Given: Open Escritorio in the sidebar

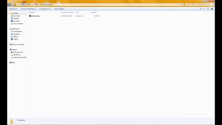Looking at the screenshot, I should (16, 21).
